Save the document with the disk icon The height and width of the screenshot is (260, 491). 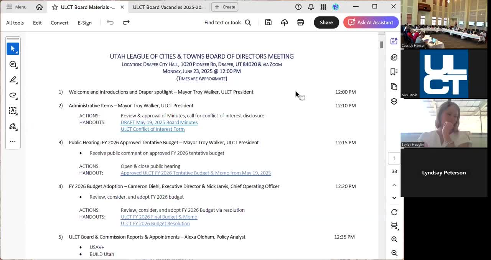click(268, 22)
